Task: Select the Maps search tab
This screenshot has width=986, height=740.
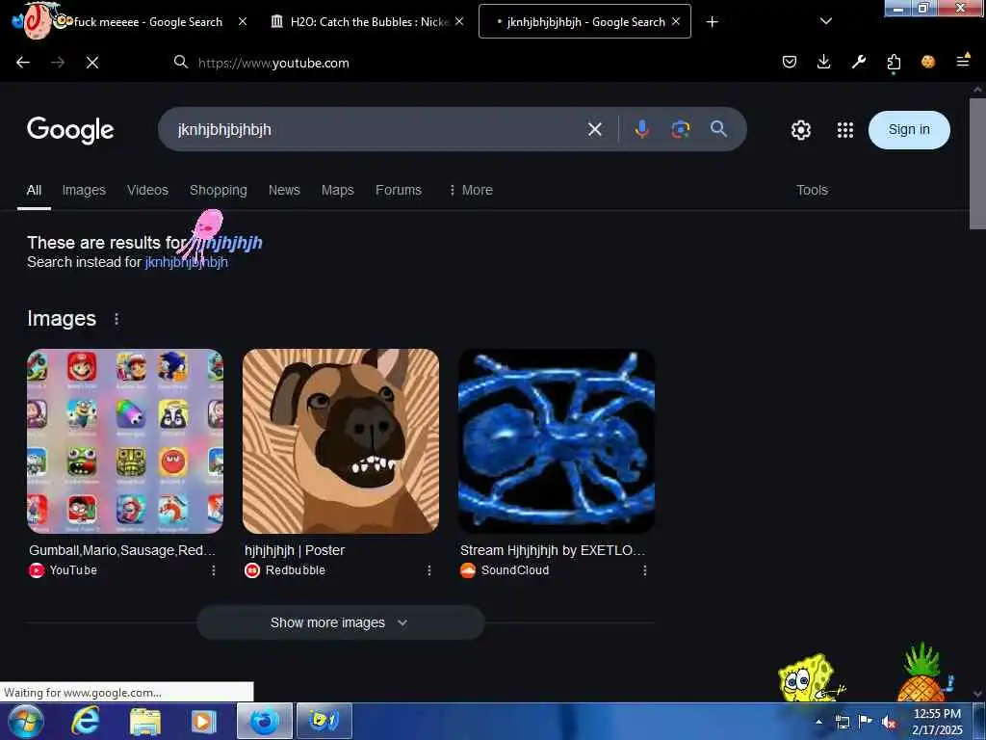Action: click(338, 190)
